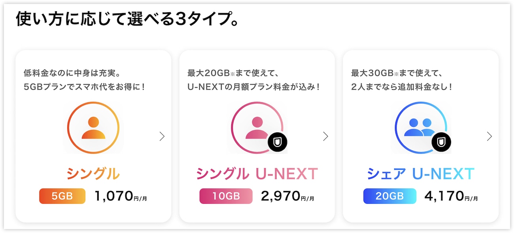Click the U-NEXTの月額プラン料金が込み description
Screen dimensions: 514x233
254,86
